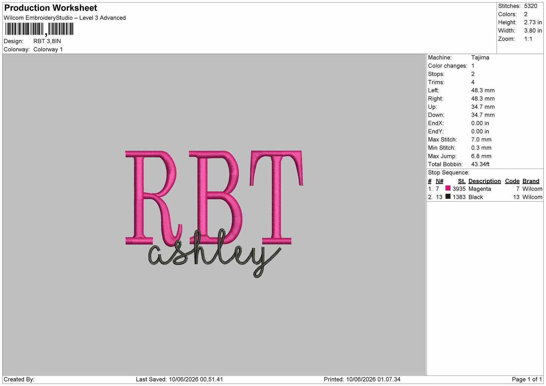The width and height of the screenshot is (546, 386).
Task: Click the Width value '3.80 in'
Action: coord(533,31)
